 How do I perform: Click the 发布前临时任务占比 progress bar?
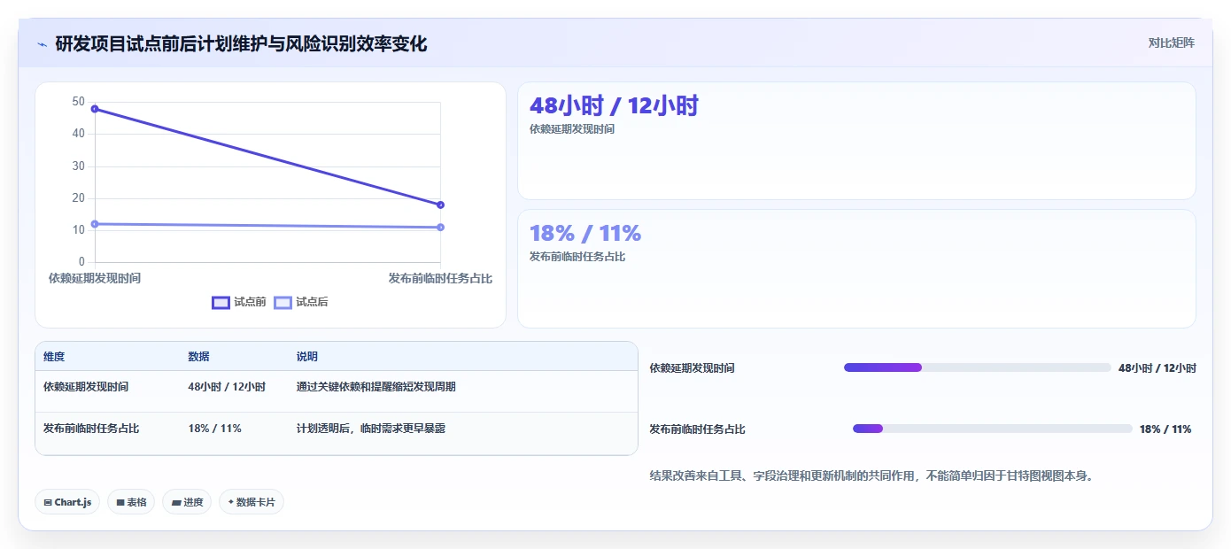point(993,429)
